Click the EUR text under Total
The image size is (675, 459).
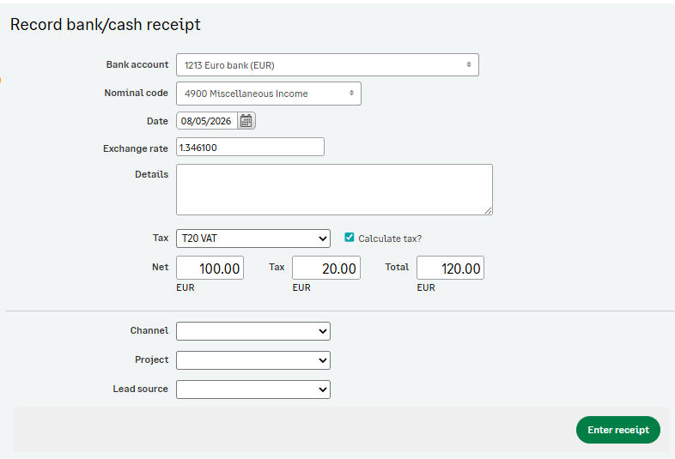pos(426,287)
